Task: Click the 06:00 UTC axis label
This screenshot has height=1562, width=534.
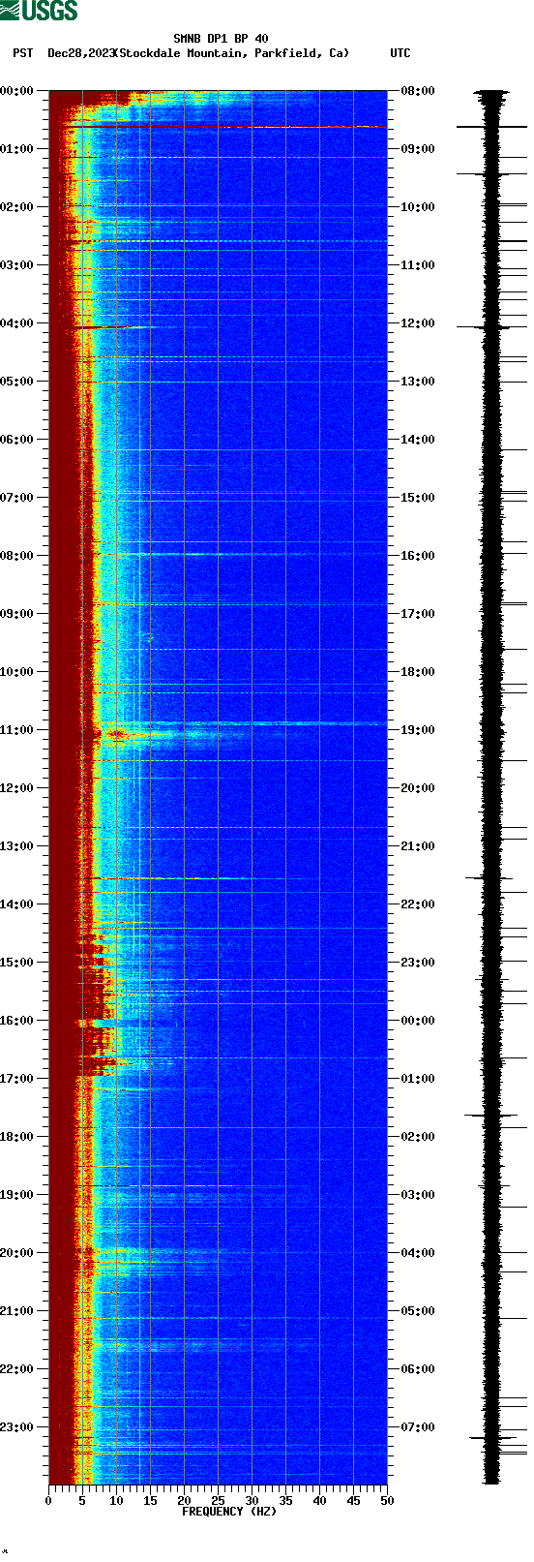Action: click(x=417, y=1369)
